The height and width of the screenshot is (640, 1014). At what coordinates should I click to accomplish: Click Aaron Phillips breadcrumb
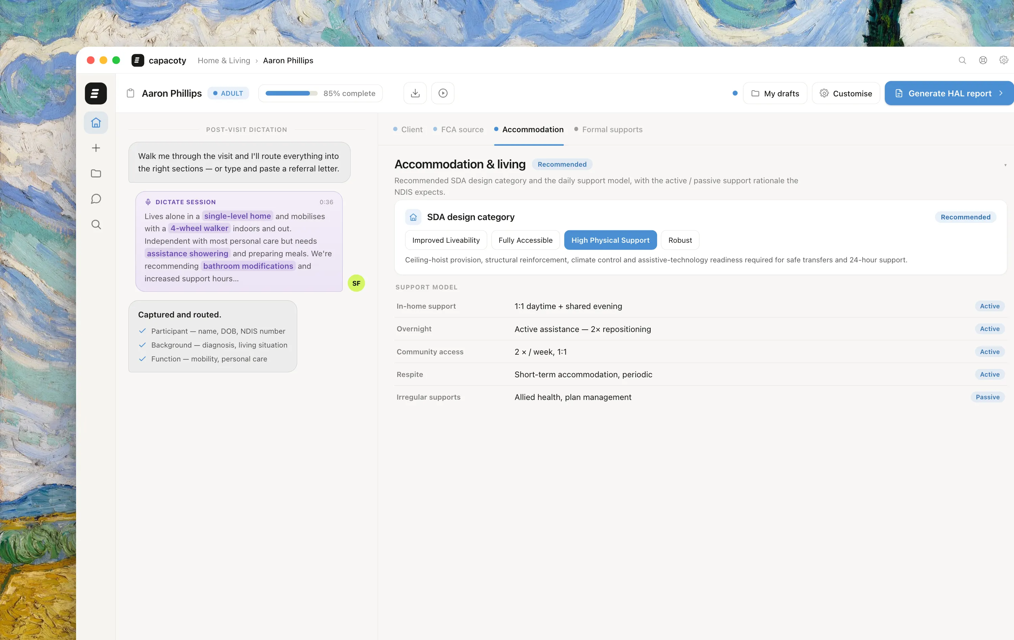pyautogui.click(x=288, y=60)
